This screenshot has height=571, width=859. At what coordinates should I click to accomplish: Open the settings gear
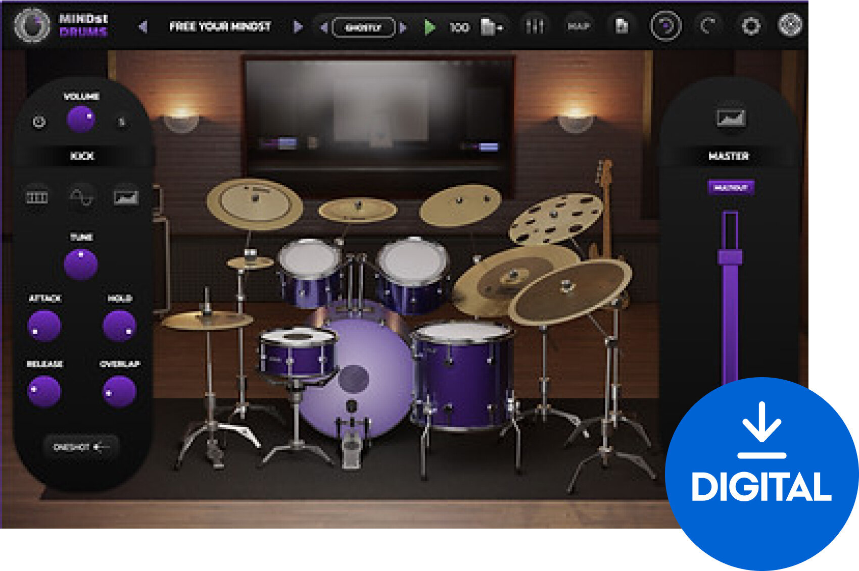click(x=750, y=26)
